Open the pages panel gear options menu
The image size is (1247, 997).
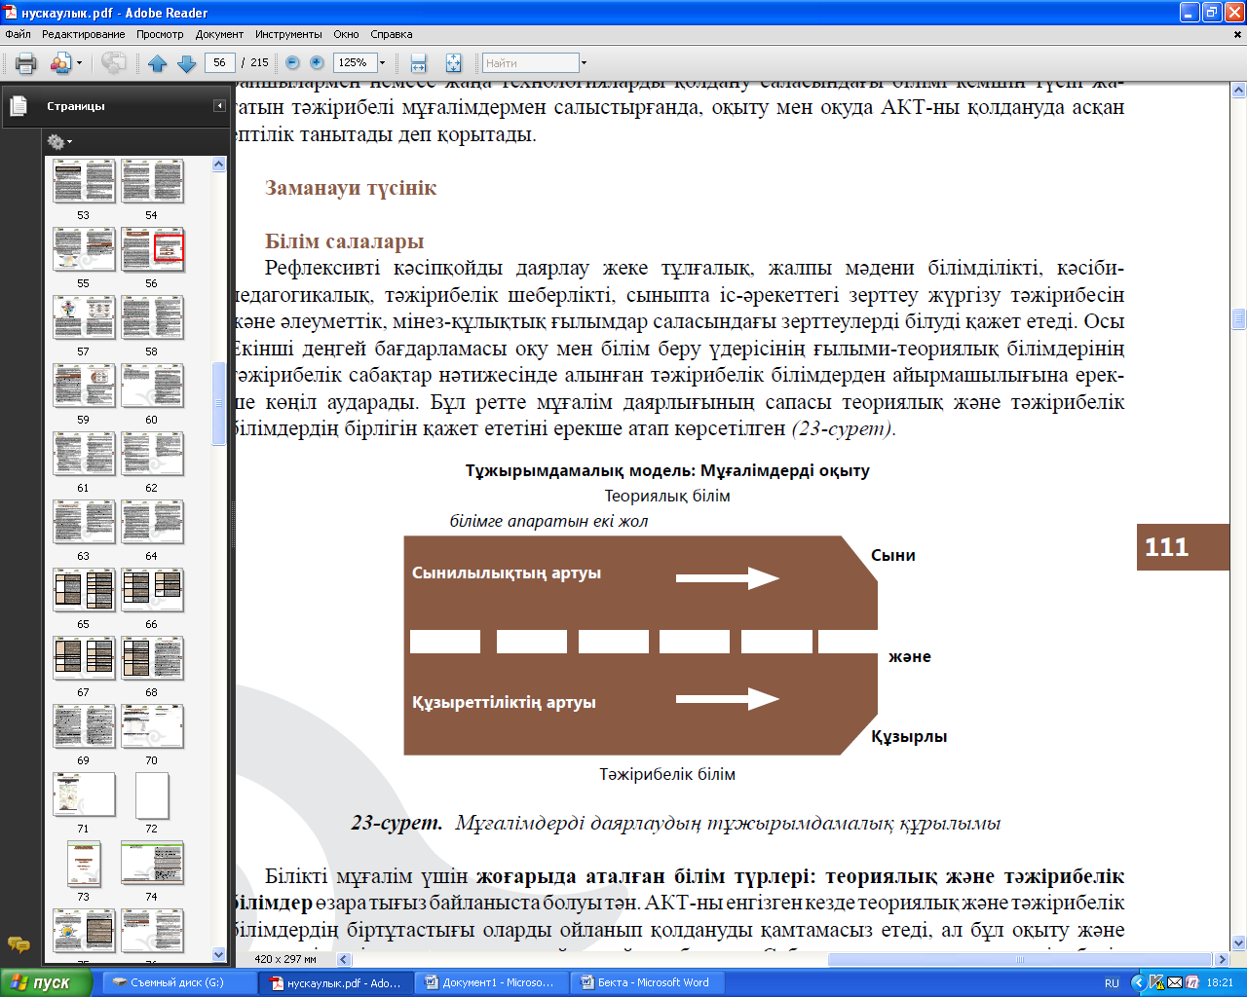59,142
